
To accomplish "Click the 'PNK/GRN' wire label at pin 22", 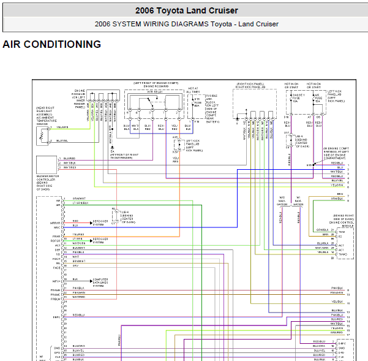I will tap(78, 292).
